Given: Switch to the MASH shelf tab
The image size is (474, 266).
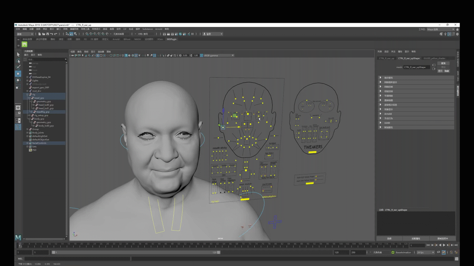Looking at the screenshot, I should pyautogui.click(x=138, y=39).
